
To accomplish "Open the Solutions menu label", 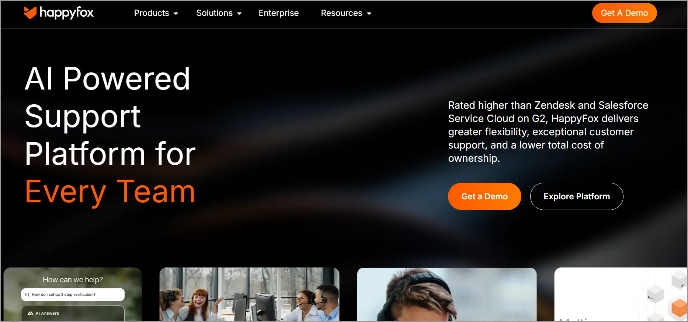I will 215,13.
